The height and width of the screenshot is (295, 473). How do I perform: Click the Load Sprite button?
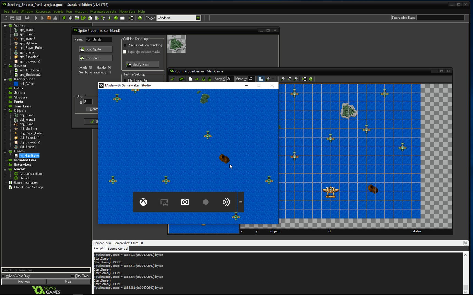click(x=96, y=49)
